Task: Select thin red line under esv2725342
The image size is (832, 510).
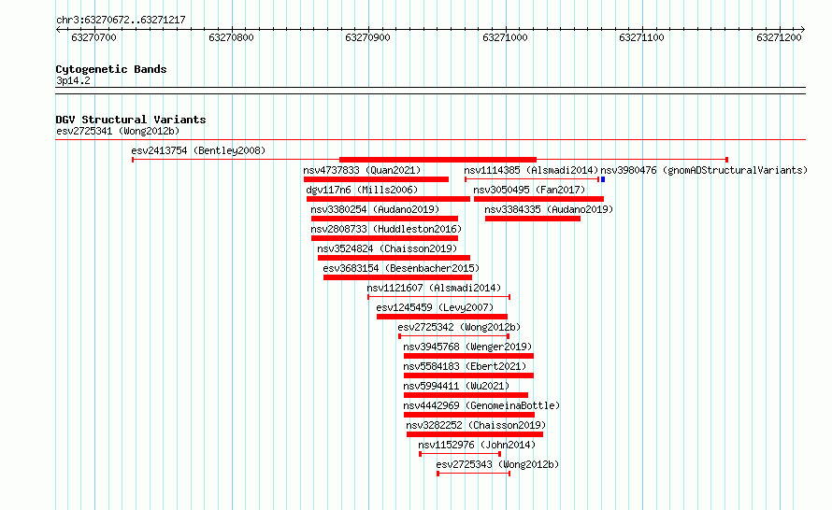Action: click(x=453, y=336)
